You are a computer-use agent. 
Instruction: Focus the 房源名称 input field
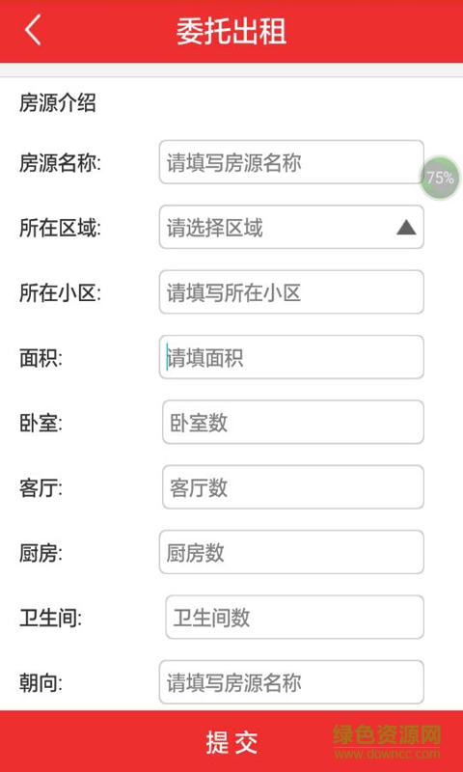point(291,162)
